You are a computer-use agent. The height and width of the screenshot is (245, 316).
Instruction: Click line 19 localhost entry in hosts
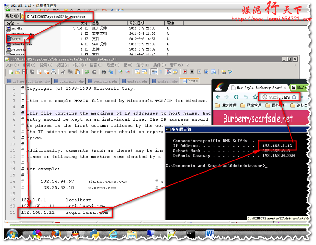56,200
